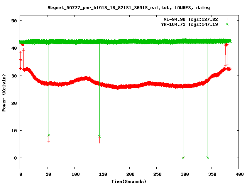Click y-axis tick label 10
The image size is (247, 185).
pos(14,131)
